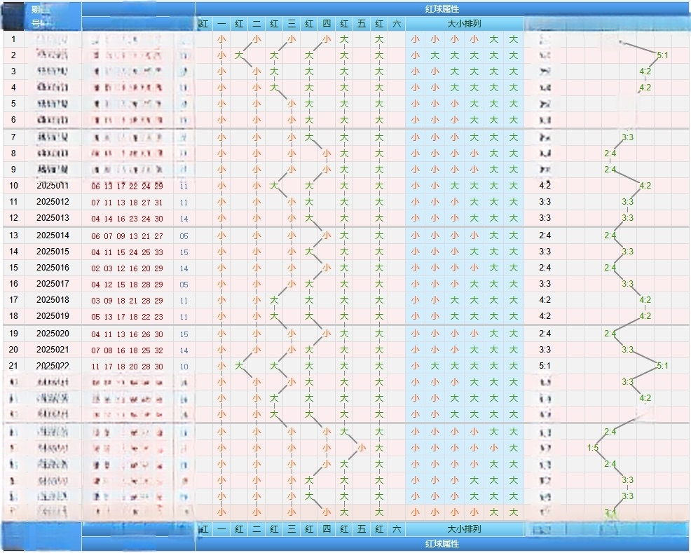Screen dimensions: 691x553
Task: Click black 5:1 ratio value for issue 2025022
Action: [545, 366]
